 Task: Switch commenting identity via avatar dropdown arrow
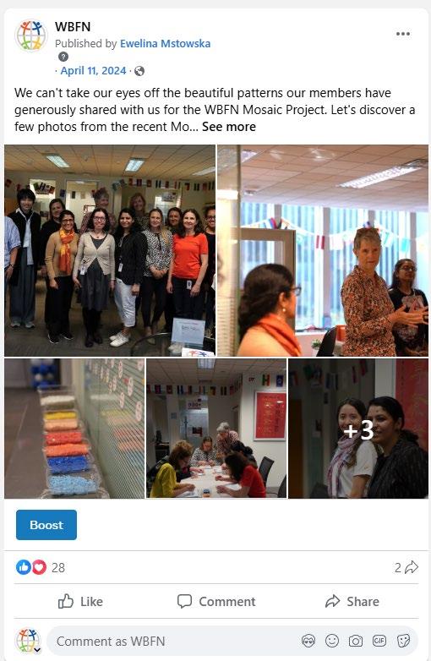[x=37, y=650]
